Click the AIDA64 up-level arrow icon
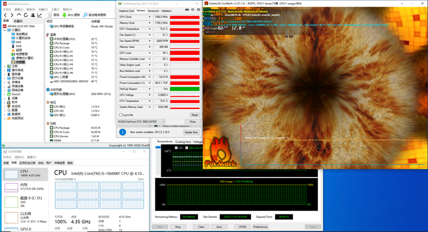Viewport: 428px width, 232px height. click(19, 15)
